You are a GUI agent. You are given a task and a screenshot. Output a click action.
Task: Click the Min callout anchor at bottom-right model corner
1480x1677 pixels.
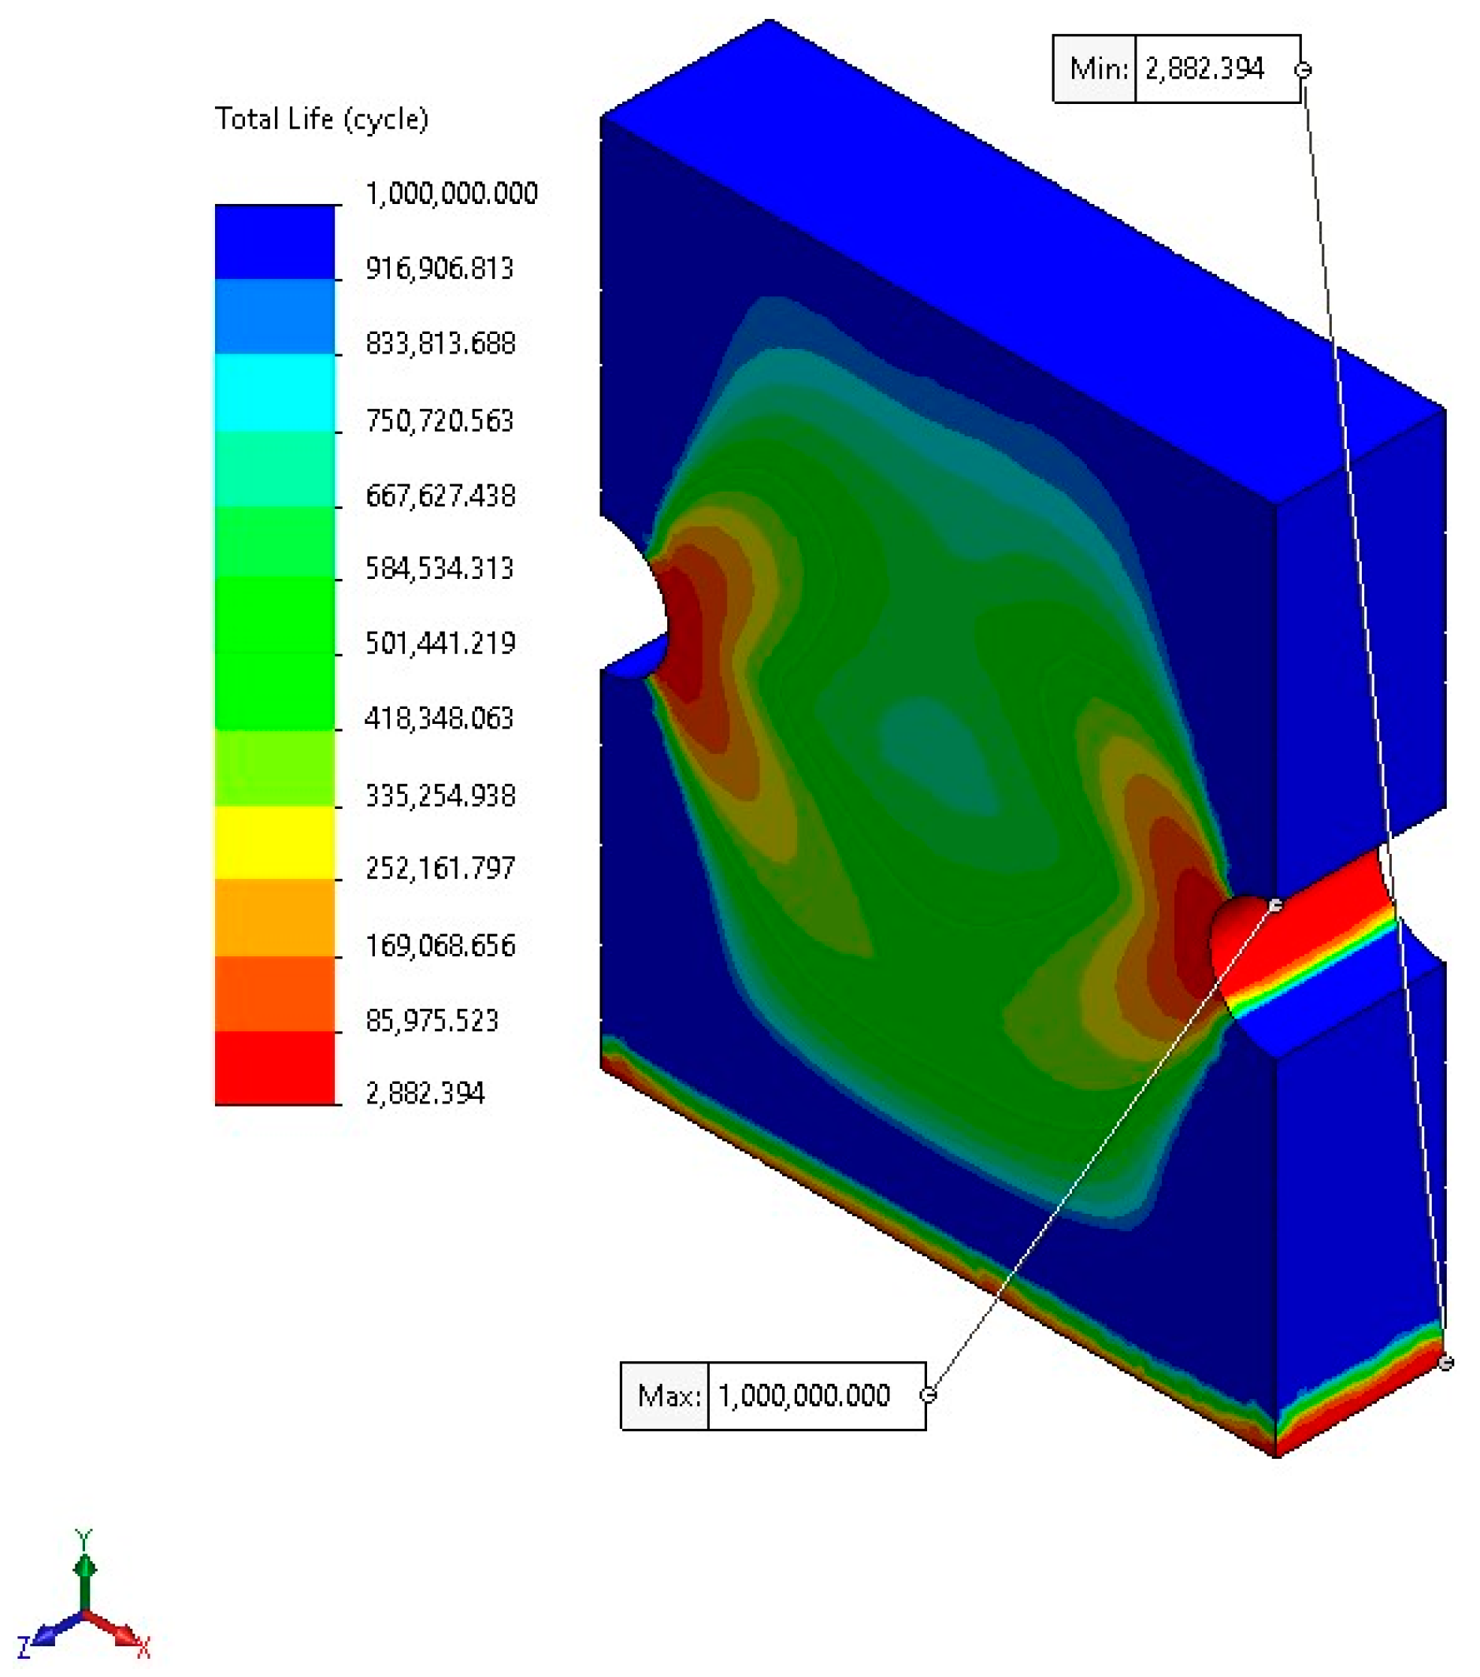pyautogui.click(x=1445, y=1363)
